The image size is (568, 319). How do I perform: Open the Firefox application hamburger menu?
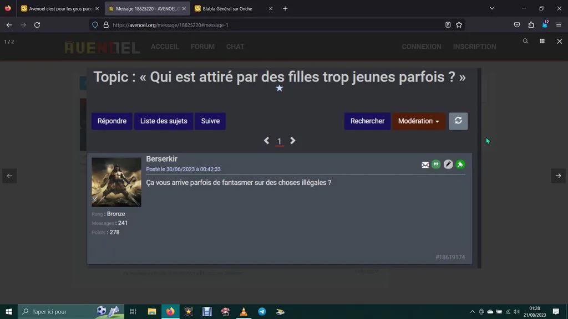tap(559, 25)
